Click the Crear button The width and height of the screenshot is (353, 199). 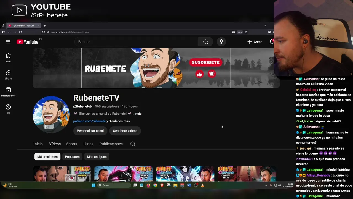[x=255, y=42]
